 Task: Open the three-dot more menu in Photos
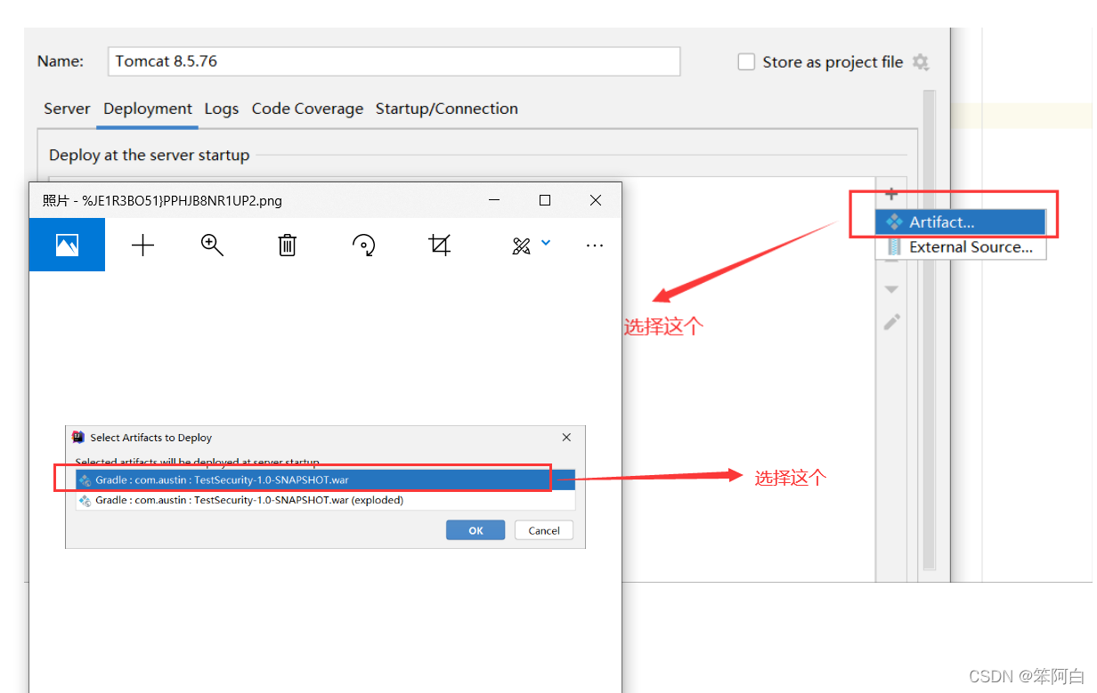tap(595, 246)
